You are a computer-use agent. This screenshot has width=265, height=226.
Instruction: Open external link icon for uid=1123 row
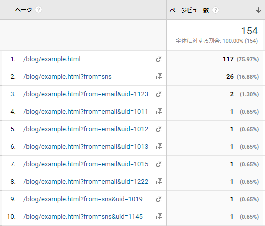(159, 94)
